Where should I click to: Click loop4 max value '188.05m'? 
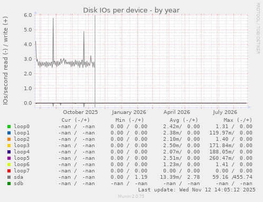[221, 152]
